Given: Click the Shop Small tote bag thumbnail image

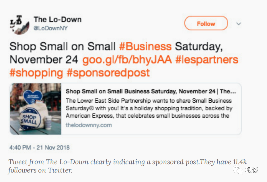Looking at the screenshot, I should coord(35,109).
